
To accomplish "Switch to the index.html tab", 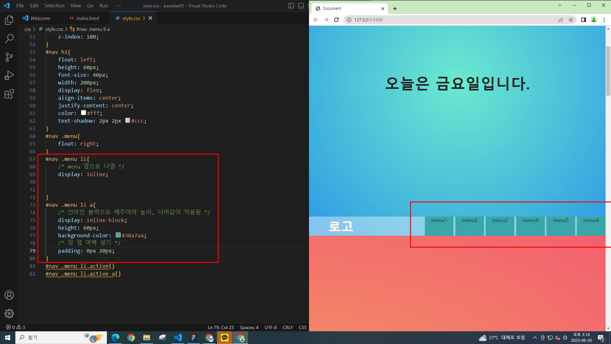I will (87, 18).
